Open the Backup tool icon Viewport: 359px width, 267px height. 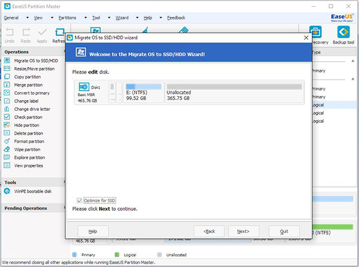[343, 32]
